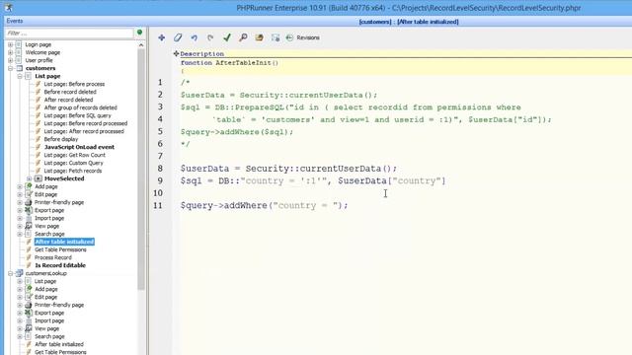Image resolution: width=632 pixels, height=355 pixels.
Task: Check syntax with the green checkmark icon
Action: (227, 37)
